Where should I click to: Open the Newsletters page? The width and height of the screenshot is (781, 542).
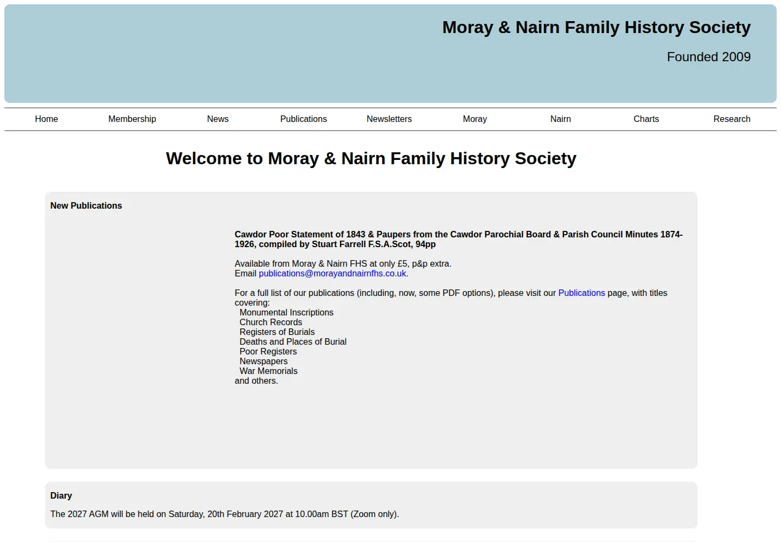(389, 119)
